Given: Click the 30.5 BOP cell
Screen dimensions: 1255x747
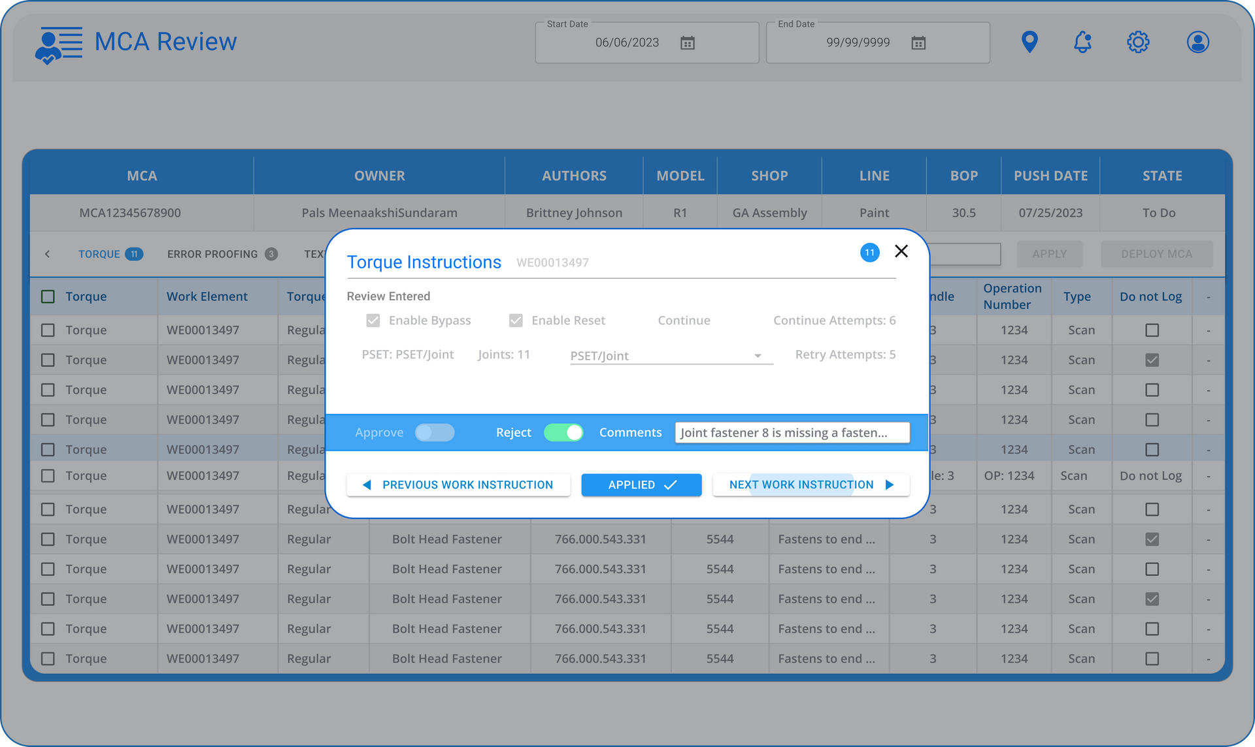Looking at the screenshot, I should click(963, 213).
